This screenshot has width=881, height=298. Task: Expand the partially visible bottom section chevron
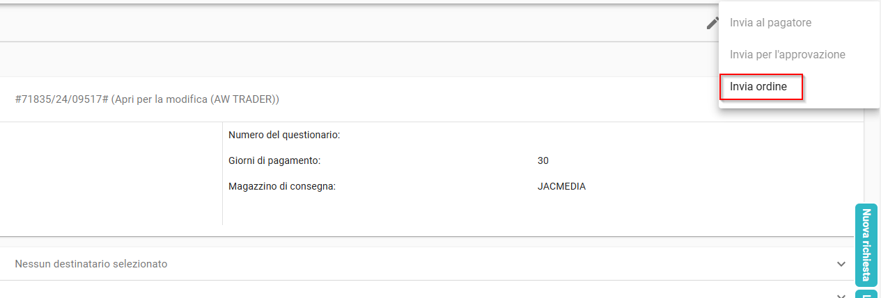pyautogui.click(x=841, y=295)
